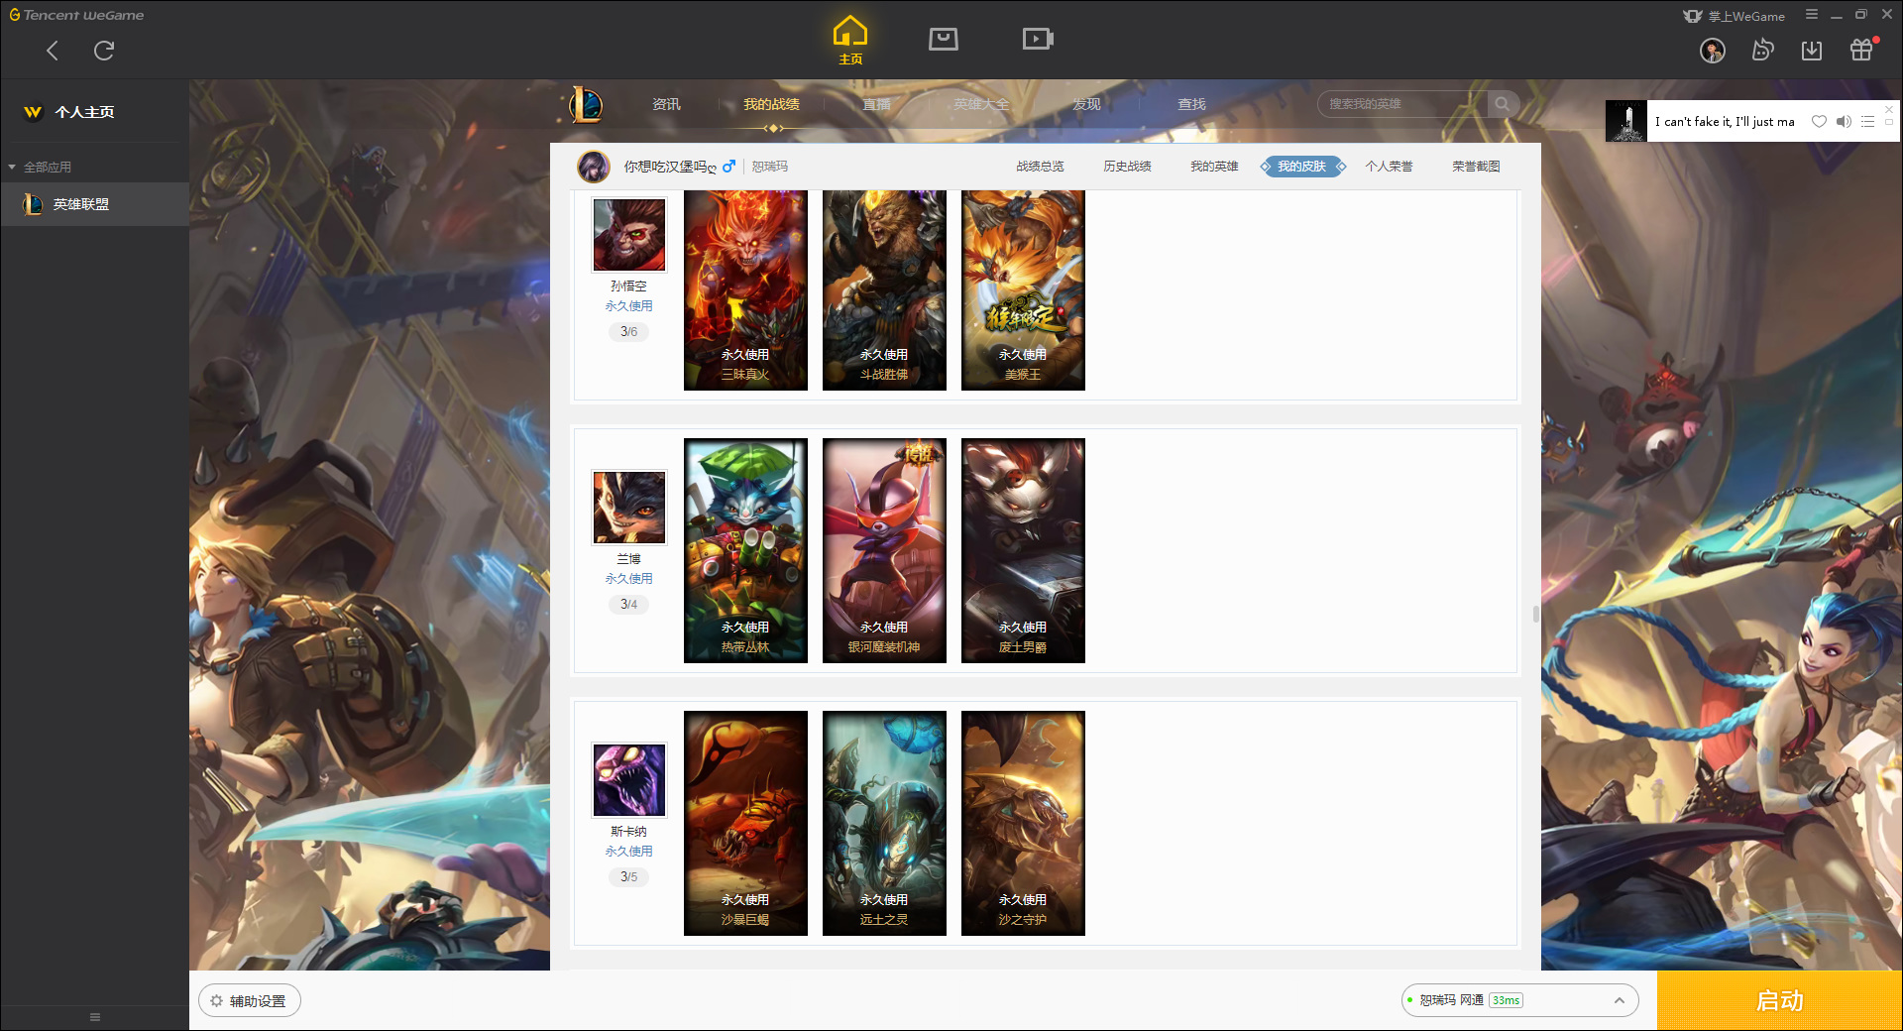Switch to 我的英雄 sub-tab

pyautogui.click(x=1214, y=167)
